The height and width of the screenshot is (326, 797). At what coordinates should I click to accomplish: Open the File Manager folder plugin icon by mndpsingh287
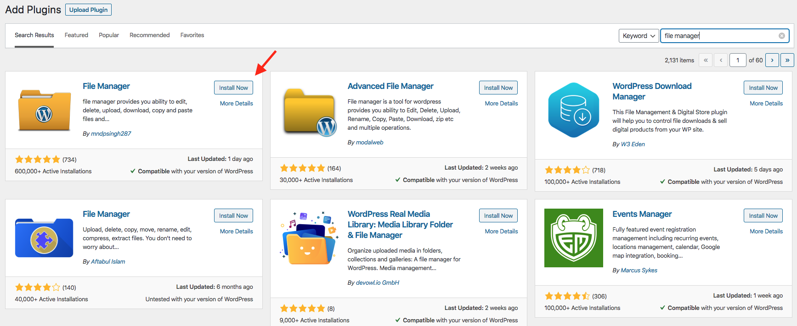click(45, 110)
